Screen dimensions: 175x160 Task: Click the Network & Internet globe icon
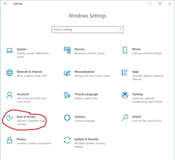9,73
